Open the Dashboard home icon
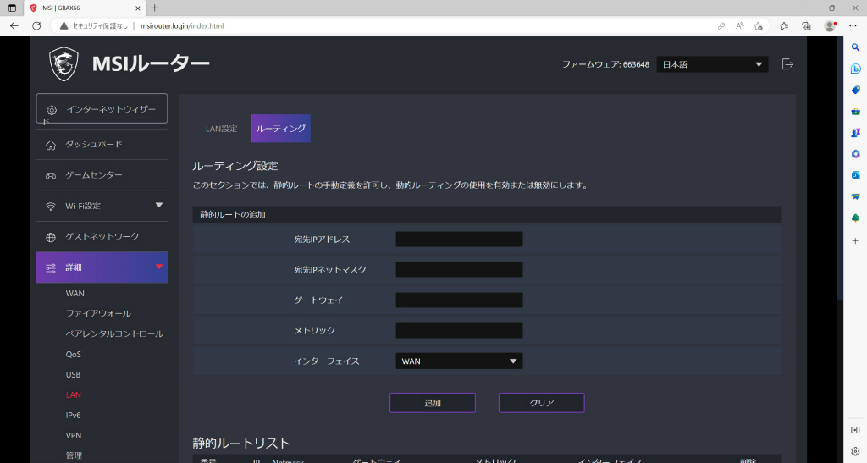 (x=51, y=145)
